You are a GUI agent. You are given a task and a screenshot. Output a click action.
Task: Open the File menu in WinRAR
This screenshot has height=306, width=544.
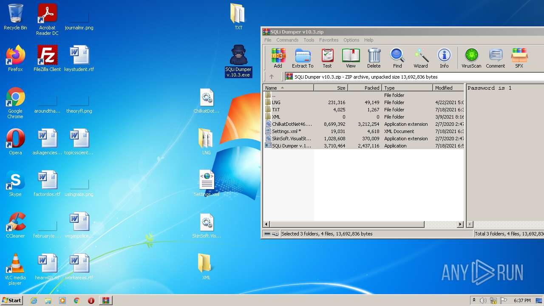point(268,40)
